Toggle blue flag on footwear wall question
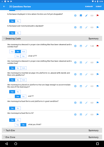104x147 pixels. point(98,27)
